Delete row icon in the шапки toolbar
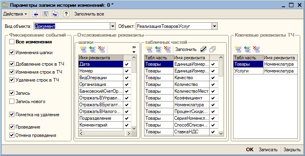Viewport: 305px width, 156px height. click(101, 49)
